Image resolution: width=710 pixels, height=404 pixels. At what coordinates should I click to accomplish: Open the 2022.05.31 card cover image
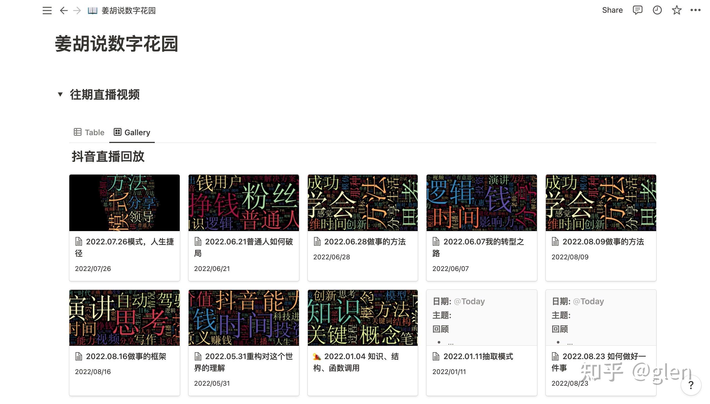click(244, 318)
